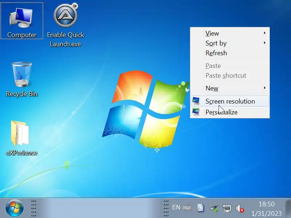Click the Personalize monitor icon
The height and width of the screenshot is (218, 291).
click(196, 112)
